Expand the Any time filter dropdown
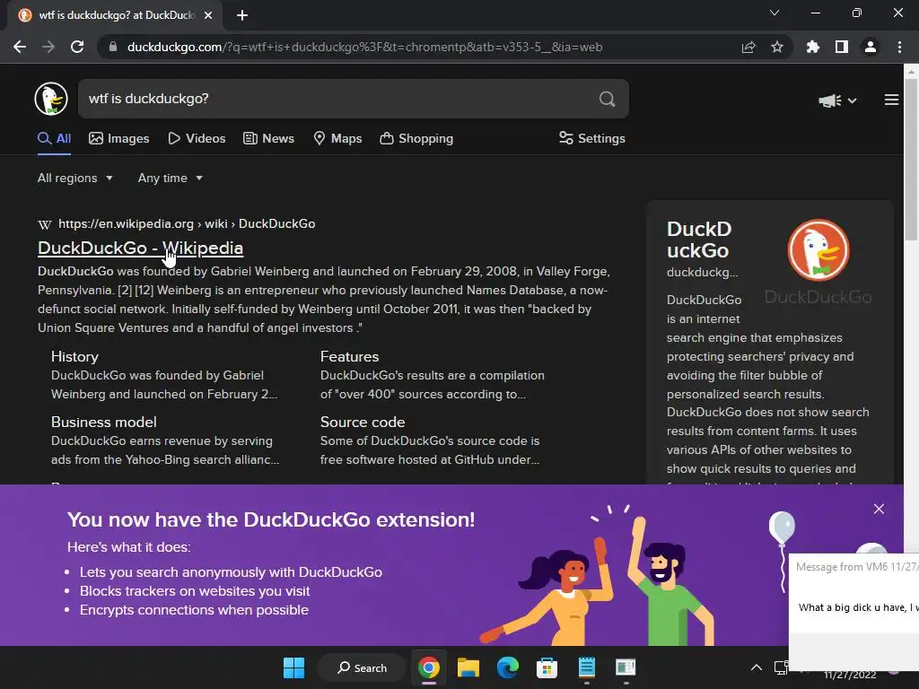The height and width of the screenshot is (689, 919). click(170, 179)
